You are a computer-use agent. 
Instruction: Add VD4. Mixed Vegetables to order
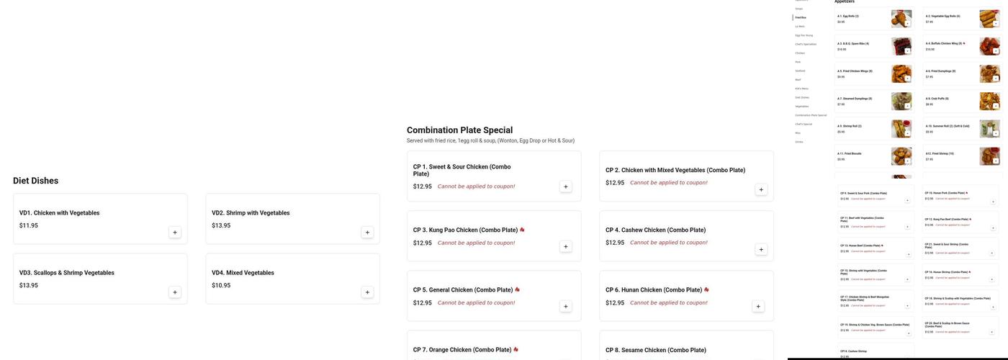pos(367,292)
